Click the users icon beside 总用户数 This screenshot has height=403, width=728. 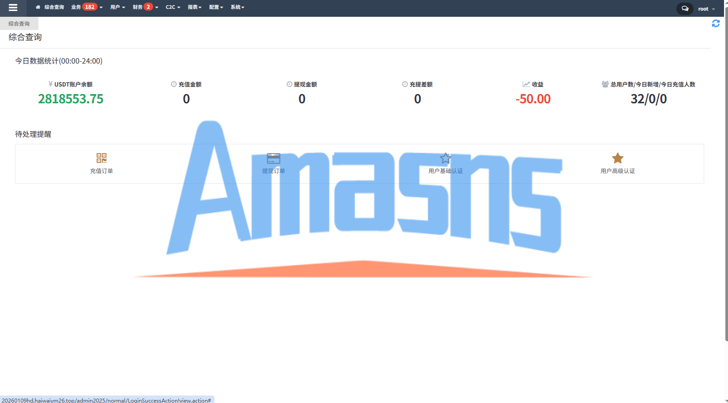pos(605,84)
